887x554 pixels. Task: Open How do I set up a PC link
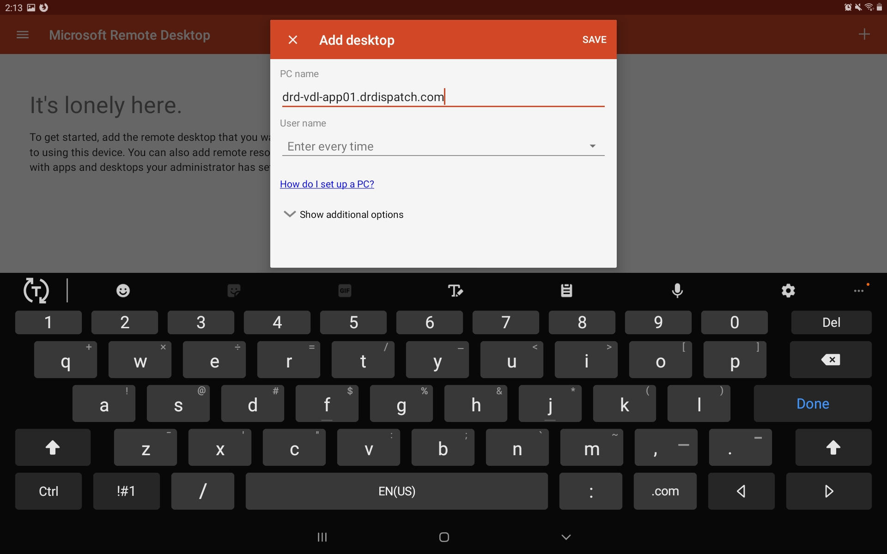click(327, 184)
